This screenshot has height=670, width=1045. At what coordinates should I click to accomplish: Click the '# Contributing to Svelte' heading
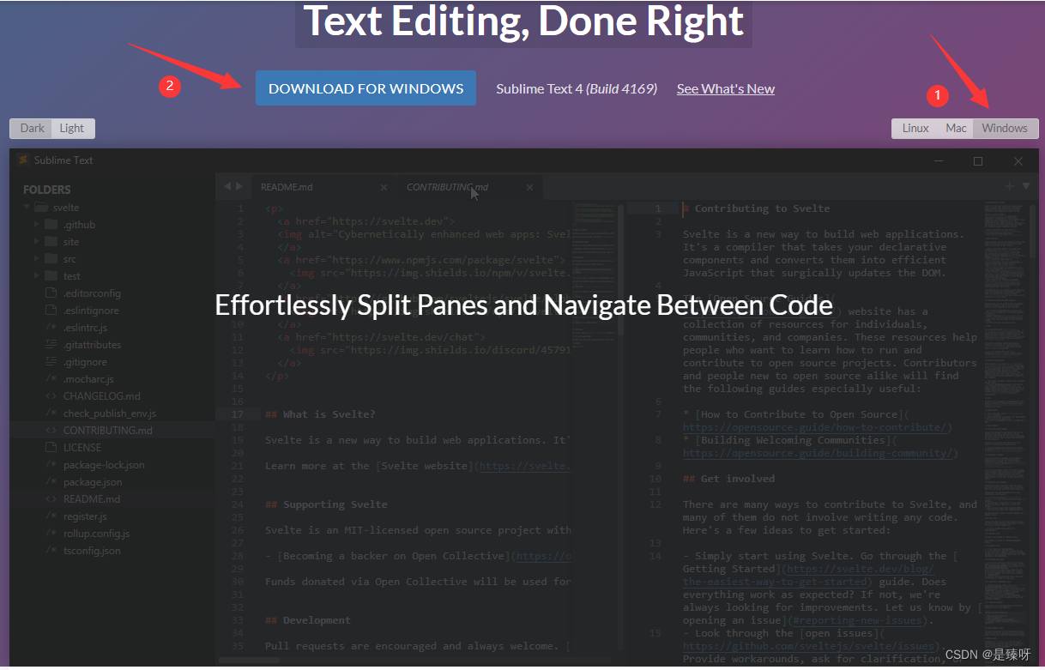pyautogui.click(x=757, y=208)
